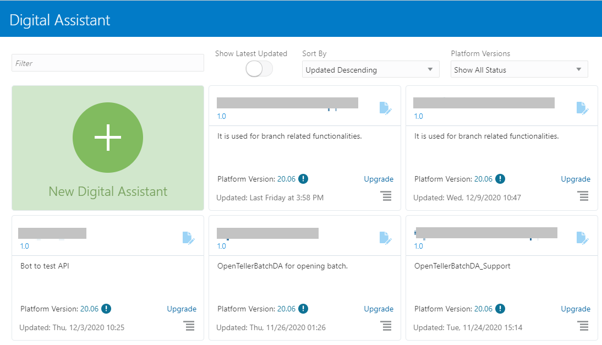The width and height of the screenshot is (602, 345).
Task: Open options menu on the 12/9/2020 card
Action: click(584, 196)
